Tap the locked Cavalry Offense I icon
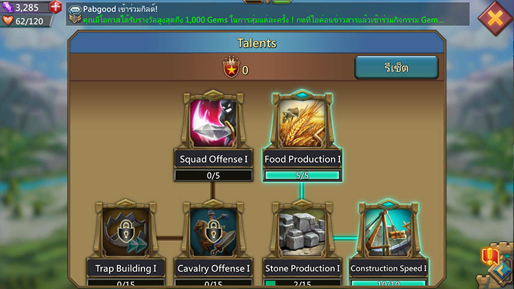514x289 pixels. click(213, 231)
